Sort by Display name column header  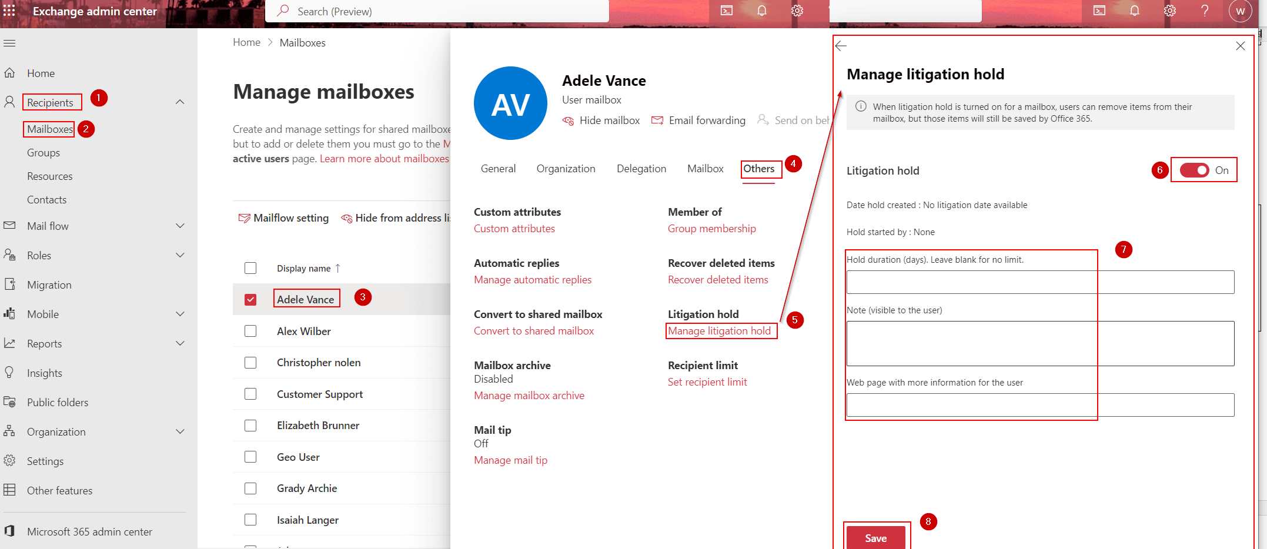tap(304, 269)
